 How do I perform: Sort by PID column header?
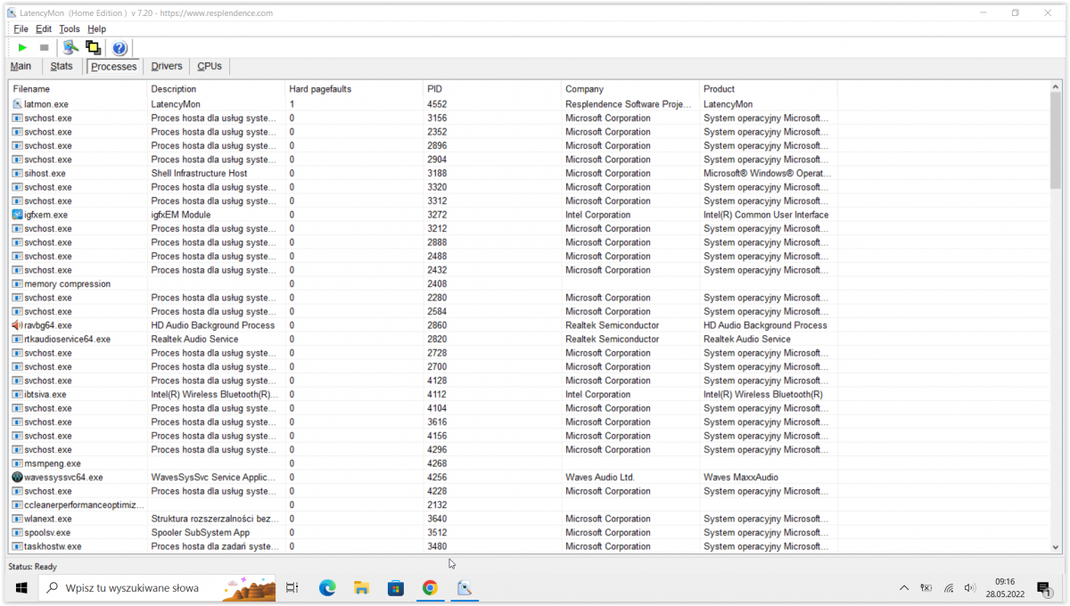pos(492,89)
